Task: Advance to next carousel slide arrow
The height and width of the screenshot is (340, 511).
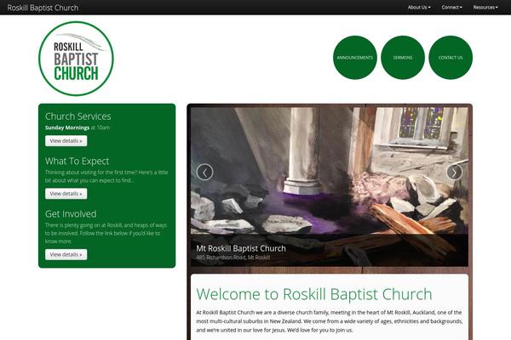Action: coord(454,172)
